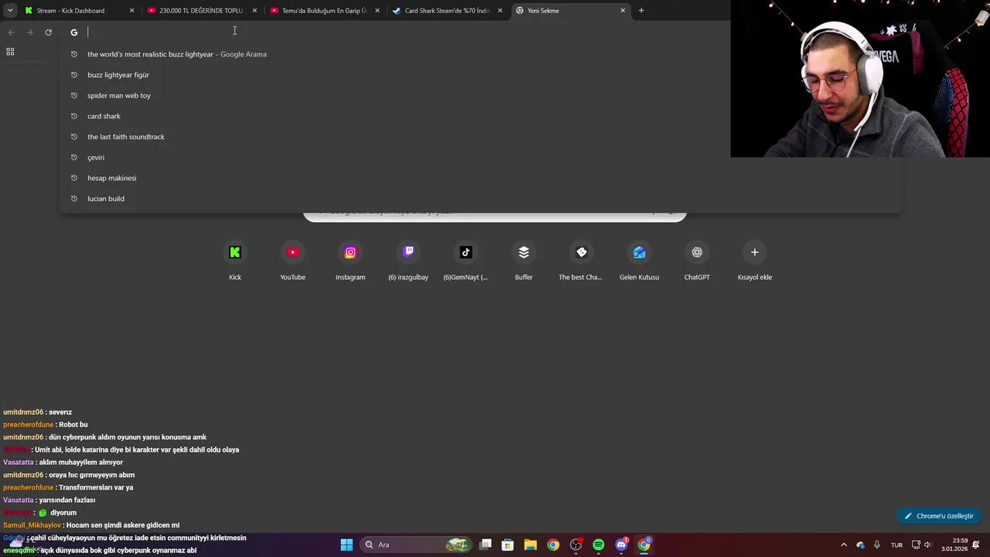
Task: Open File Explorer from taskbar
Action: [531, 545]
